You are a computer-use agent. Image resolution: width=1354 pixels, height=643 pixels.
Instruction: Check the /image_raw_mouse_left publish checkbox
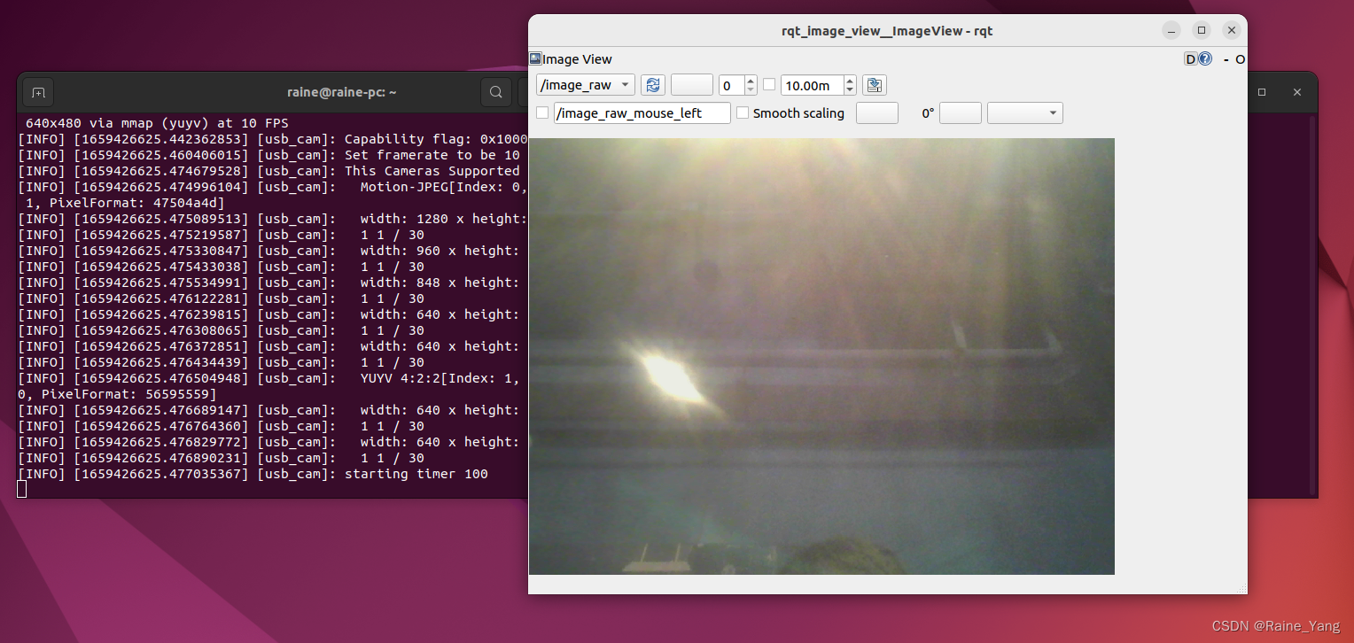[x=542, y=113]
